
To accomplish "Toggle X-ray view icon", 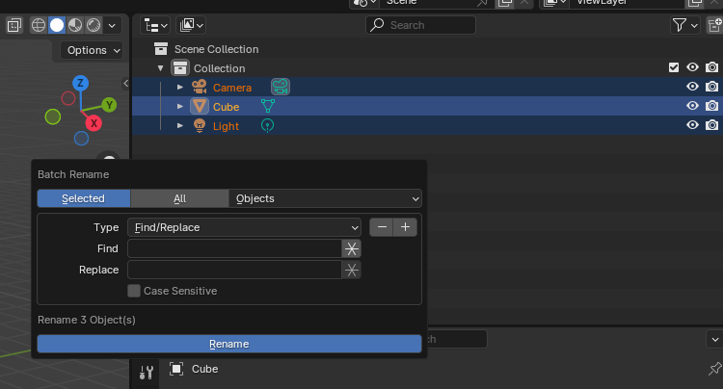I will [14, 25].
